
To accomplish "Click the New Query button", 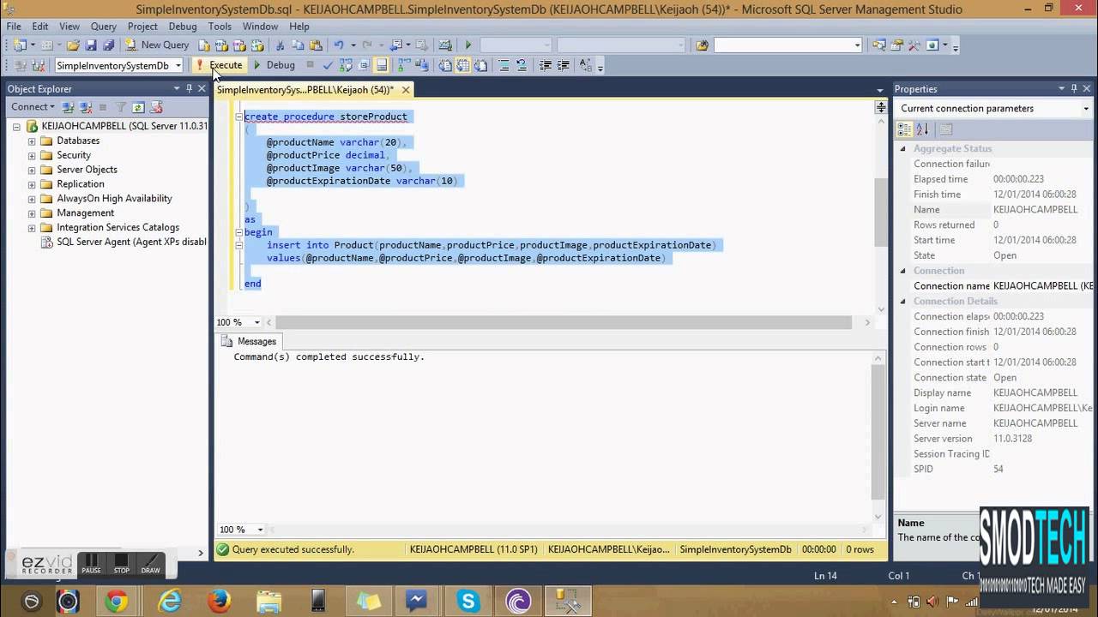I will pyautogui.click(x=157, y=45).
